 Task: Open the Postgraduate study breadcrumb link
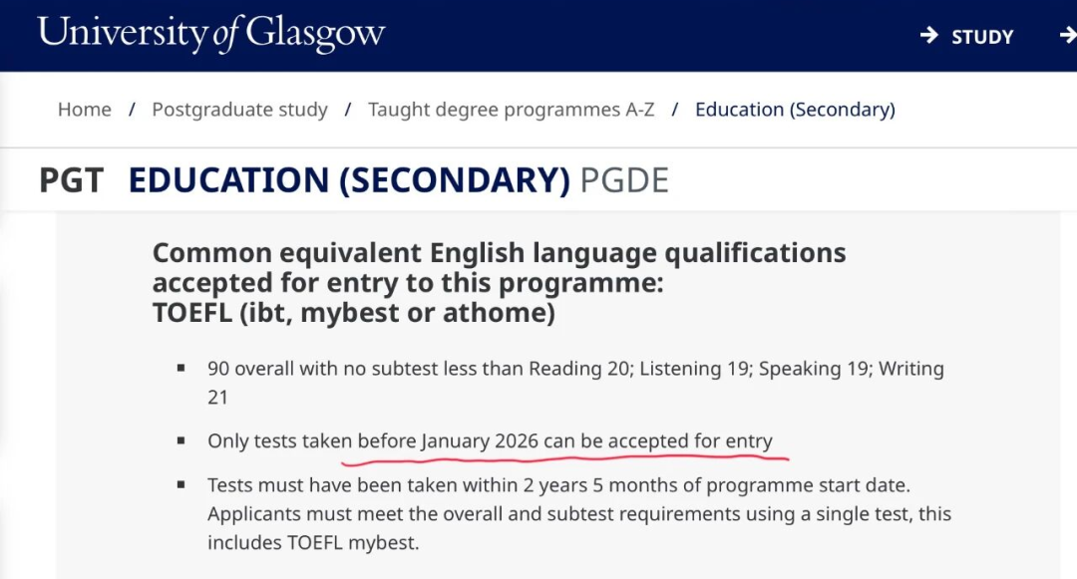(x=239, y=110)
